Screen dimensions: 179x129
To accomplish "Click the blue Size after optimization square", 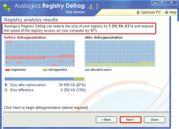I will tap(6, 85).
